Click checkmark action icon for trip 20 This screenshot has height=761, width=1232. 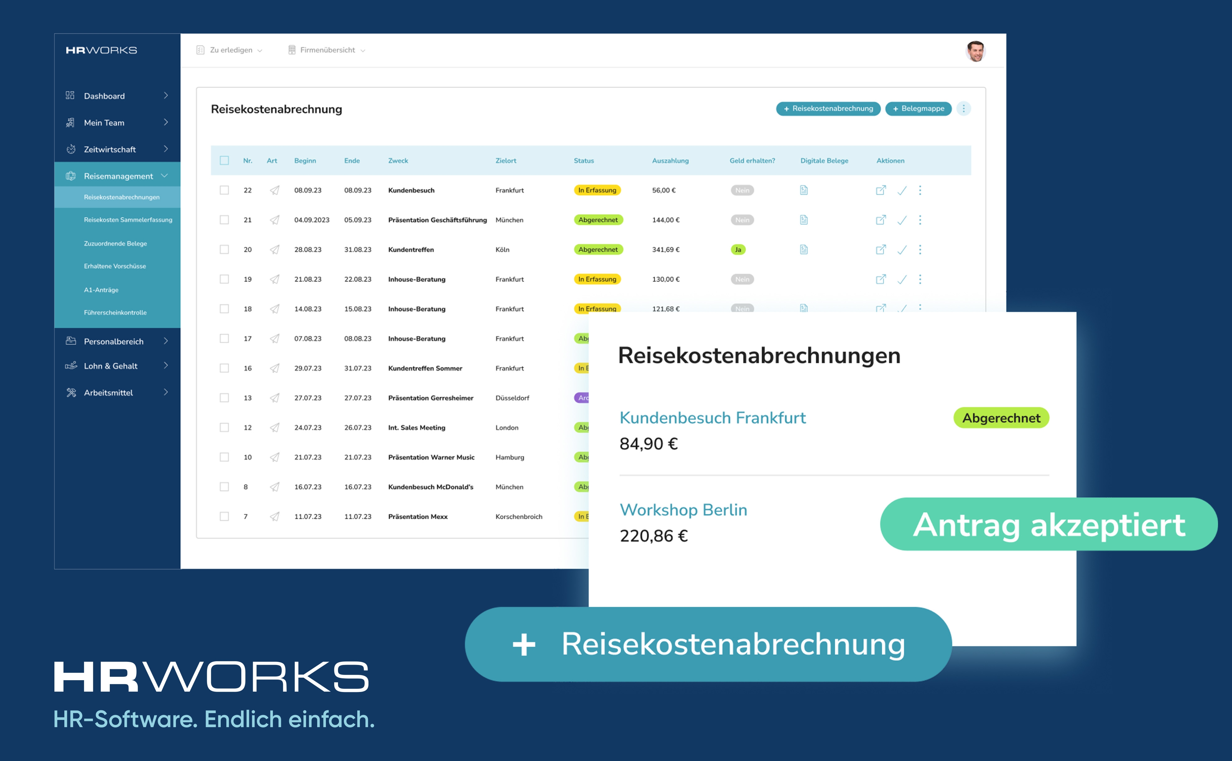[902, 250]
